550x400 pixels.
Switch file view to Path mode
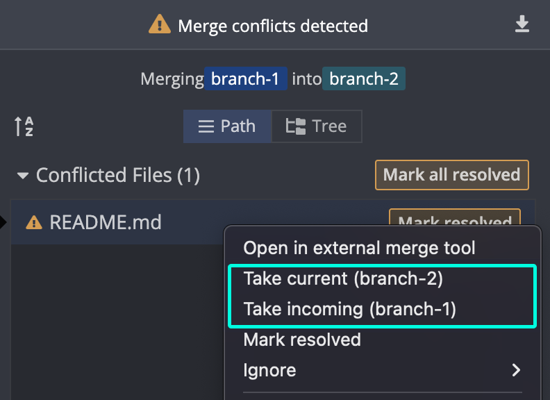227,126
